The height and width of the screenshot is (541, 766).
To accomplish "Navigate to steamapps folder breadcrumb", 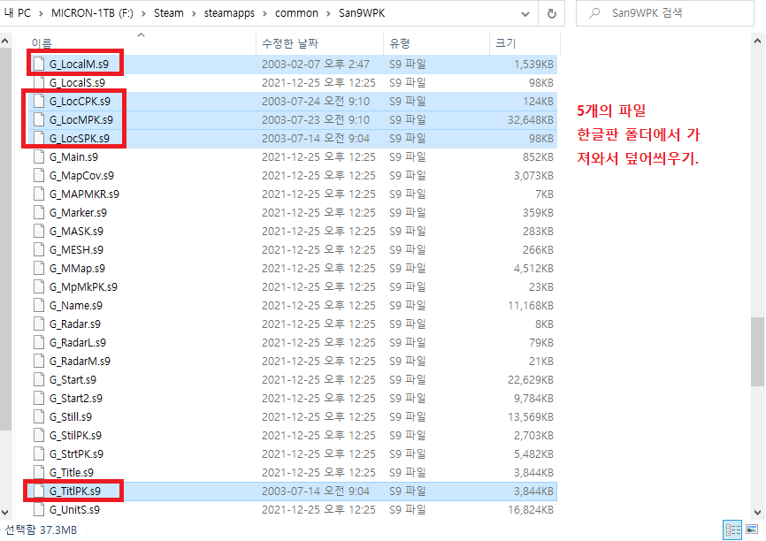I will coord(229,13).
